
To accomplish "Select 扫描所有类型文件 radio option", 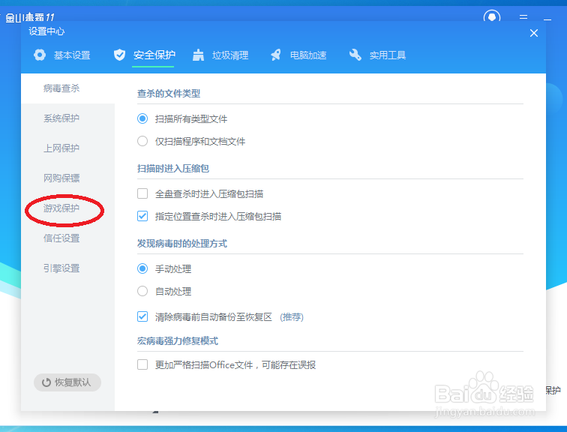I will click(142, 118).
